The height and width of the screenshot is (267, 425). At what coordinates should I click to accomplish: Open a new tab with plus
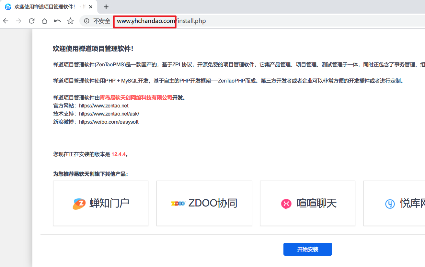[x=106, y=7]
